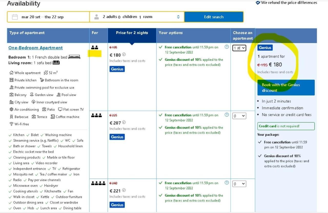The image size is (328, 213).
Task: Click the Genius badge in booking summary
Action: click(265, 47)
